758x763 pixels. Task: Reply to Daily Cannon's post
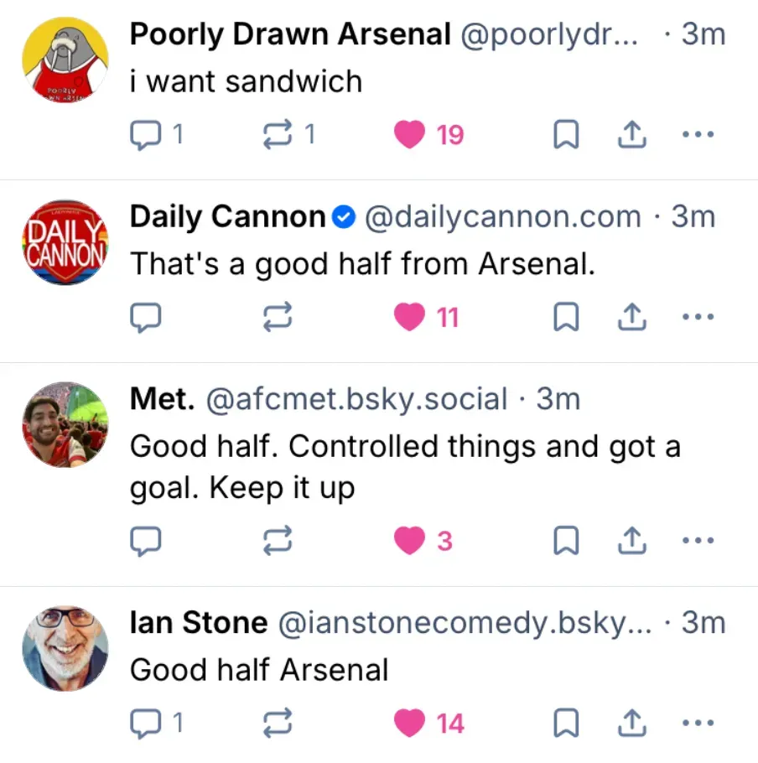147,317
